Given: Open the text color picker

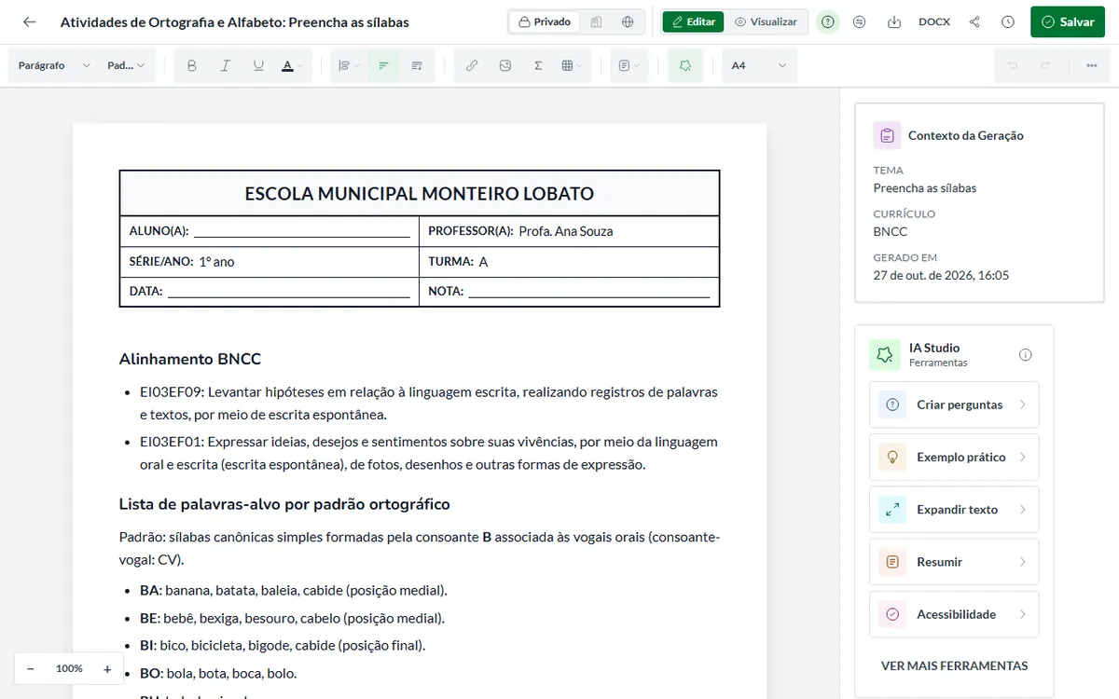Looking at the screenshot, I should [x=292, y=65].
